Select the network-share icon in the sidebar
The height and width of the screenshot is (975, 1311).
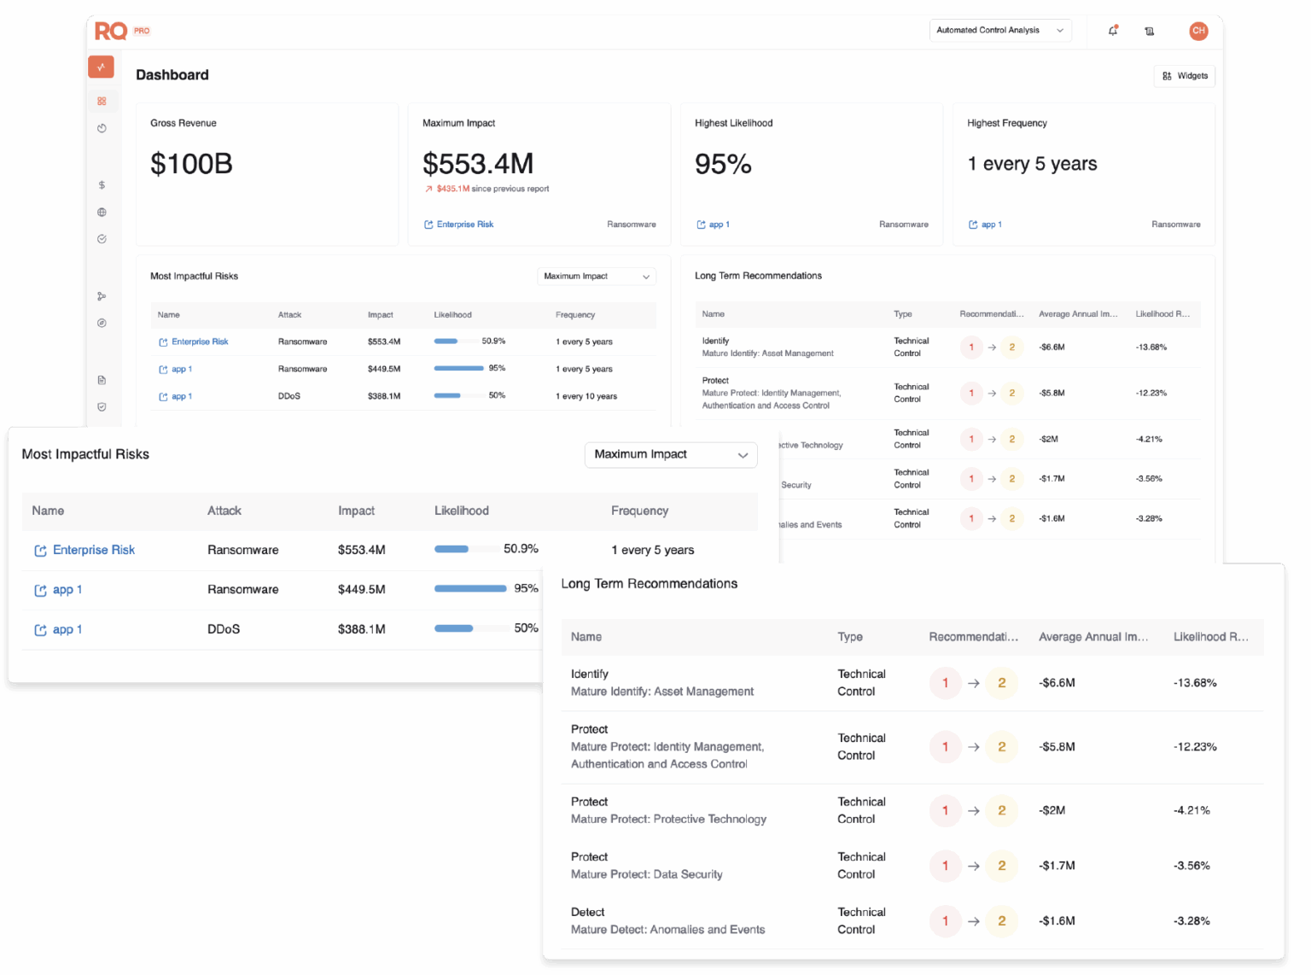click(x=102, y=295)
